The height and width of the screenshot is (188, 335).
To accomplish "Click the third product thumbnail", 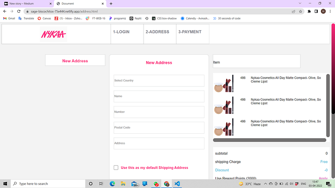I will point(224,127).
